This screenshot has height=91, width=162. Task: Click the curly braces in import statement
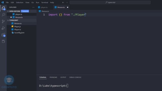pos(60,15)
